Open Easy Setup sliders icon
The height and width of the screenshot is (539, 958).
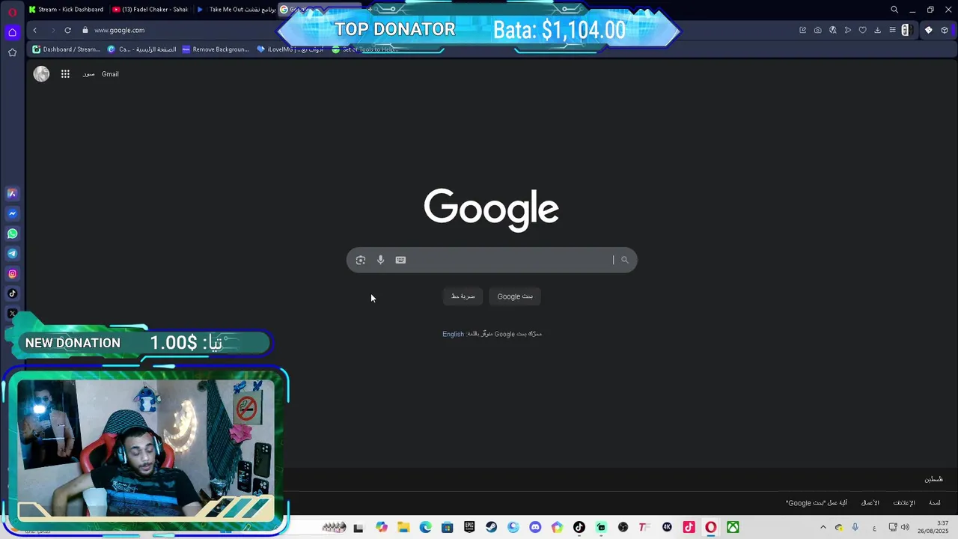(x=892, y=30)
